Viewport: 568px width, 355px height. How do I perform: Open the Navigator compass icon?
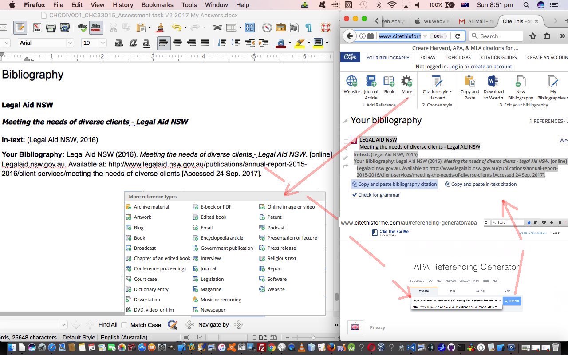pyautogui.click(x=267, y=28)
